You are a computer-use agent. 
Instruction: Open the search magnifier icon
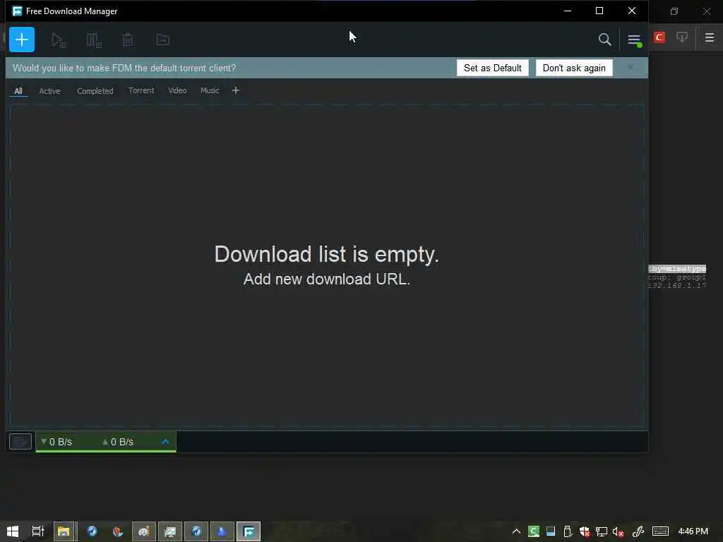coord(604,40)
